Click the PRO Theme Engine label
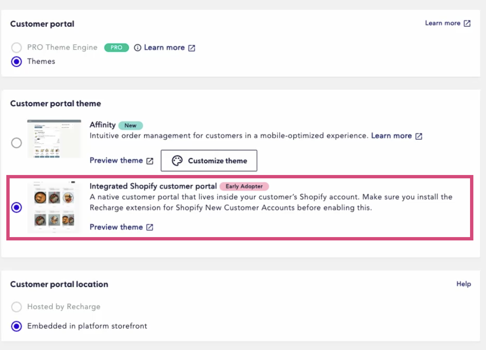Screen dimensions: 486x350 [62, 47]
